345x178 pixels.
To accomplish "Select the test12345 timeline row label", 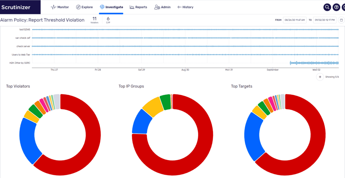I will [x=25, y=30].
